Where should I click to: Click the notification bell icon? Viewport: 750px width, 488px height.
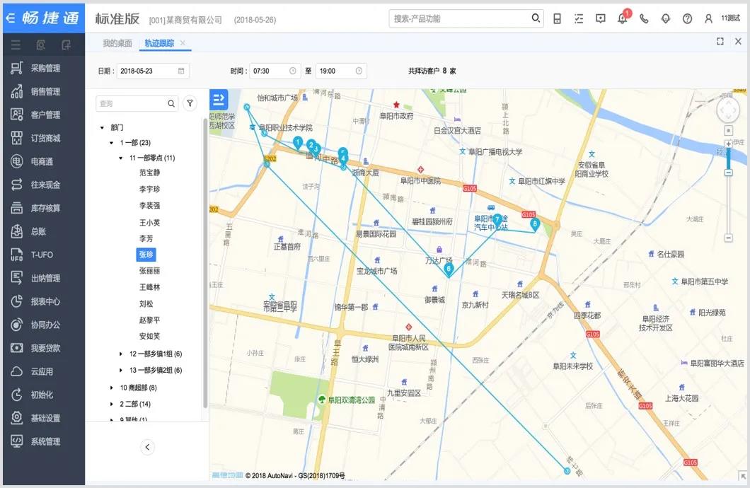click(x=623, y=18)
